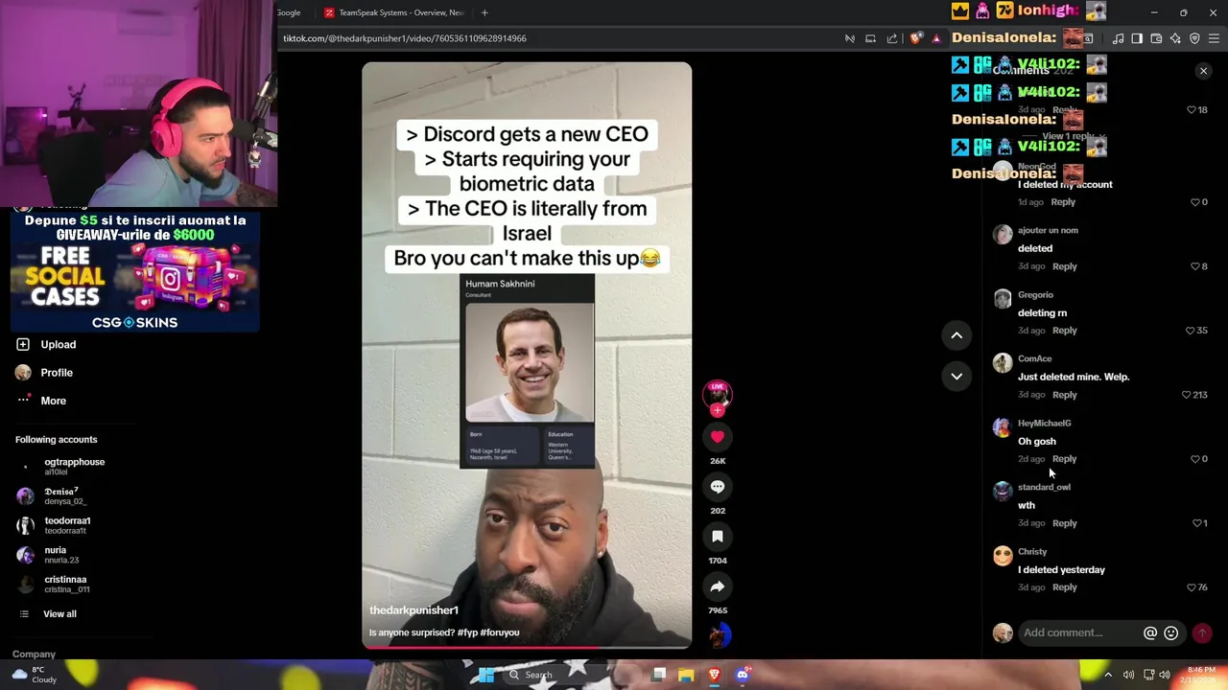The image size is (1228, 690).
Task: Toggle the browser sidebar panel icon
Action: (x=1137, y=38)
